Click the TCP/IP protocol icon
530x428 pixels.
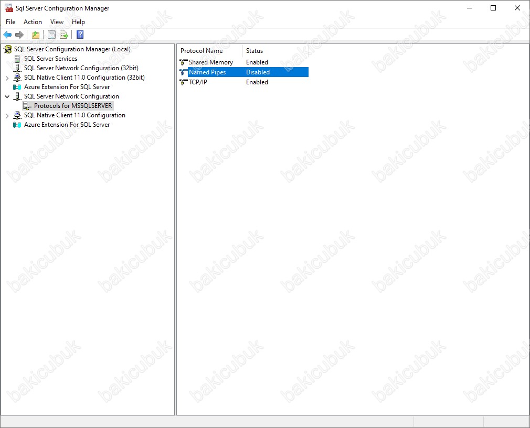pos(184,82)
